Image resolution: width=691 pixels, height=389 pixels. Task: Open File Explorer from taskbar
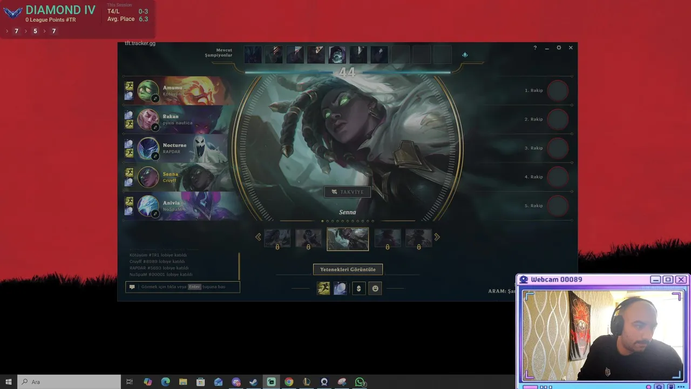tap(183, 382)
